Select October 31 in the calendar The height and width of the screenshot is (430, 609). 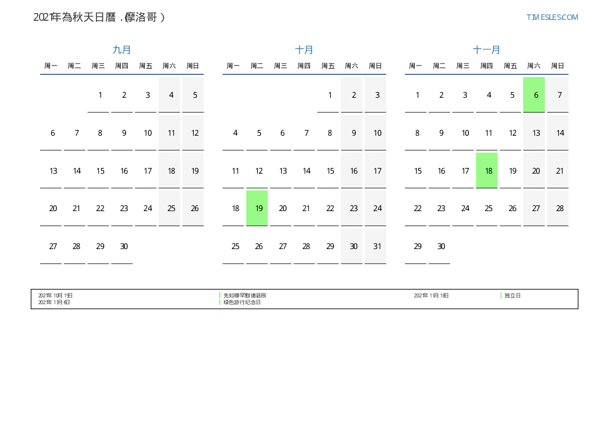coord(377,246)
